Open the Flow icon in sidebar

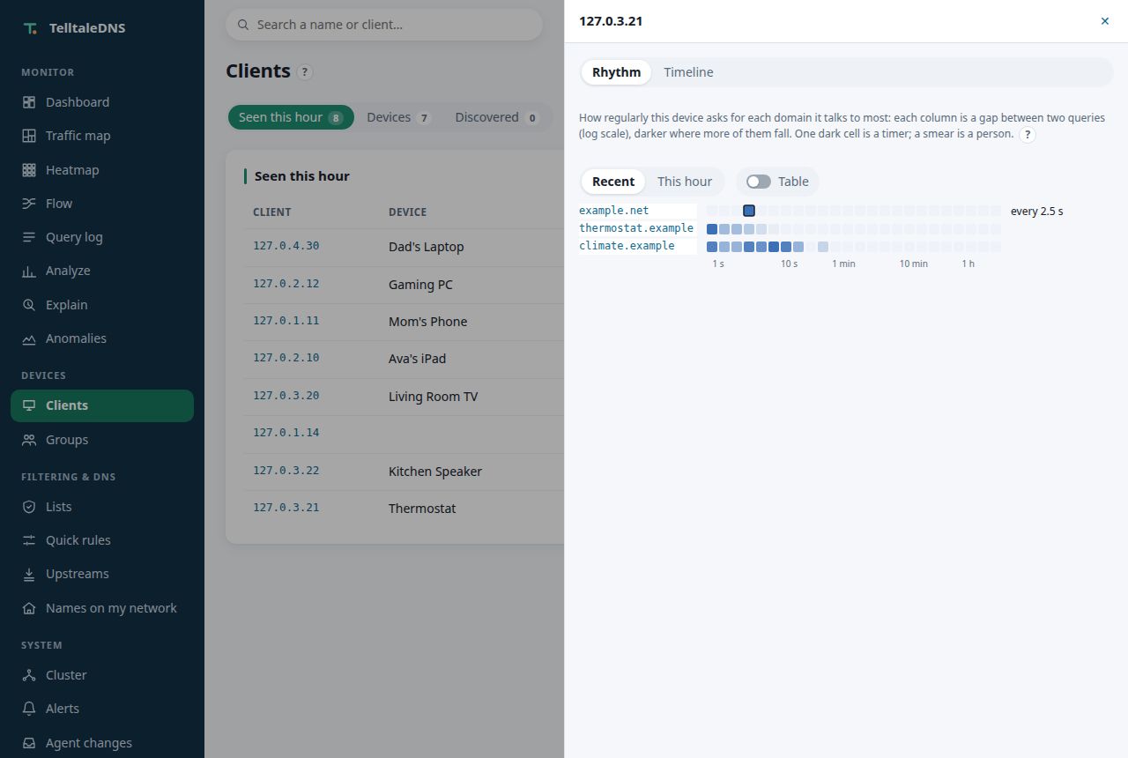(29, 204)
